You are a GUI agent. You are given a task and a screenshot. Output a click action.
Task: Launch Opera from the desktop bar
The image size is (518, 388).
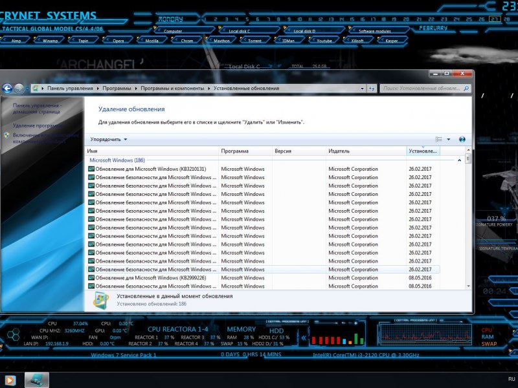coord(118,41)
